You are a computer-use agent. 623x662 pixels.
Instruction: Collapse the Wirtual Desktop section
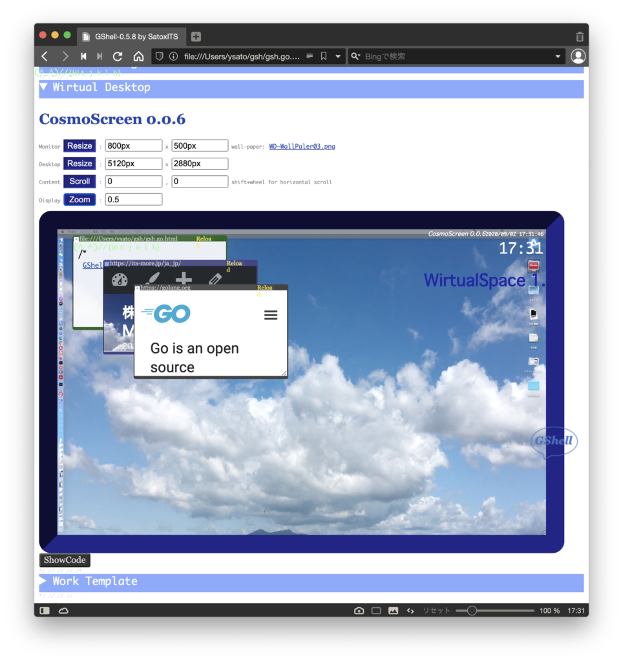[44, 87]
